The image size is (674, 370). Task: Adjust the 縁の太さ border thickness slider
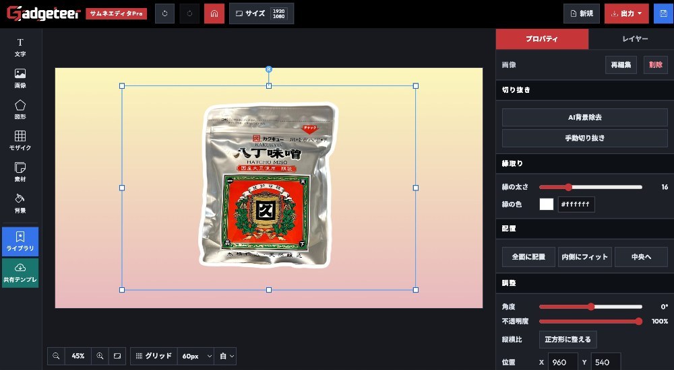point(590,187)
